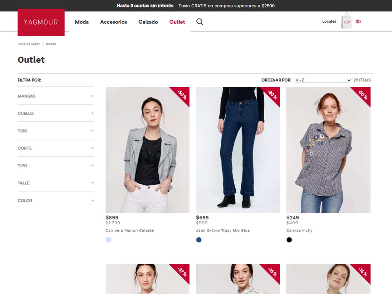
Task: Expand the CUELLO filter
Action: click(x=56, y=113)
